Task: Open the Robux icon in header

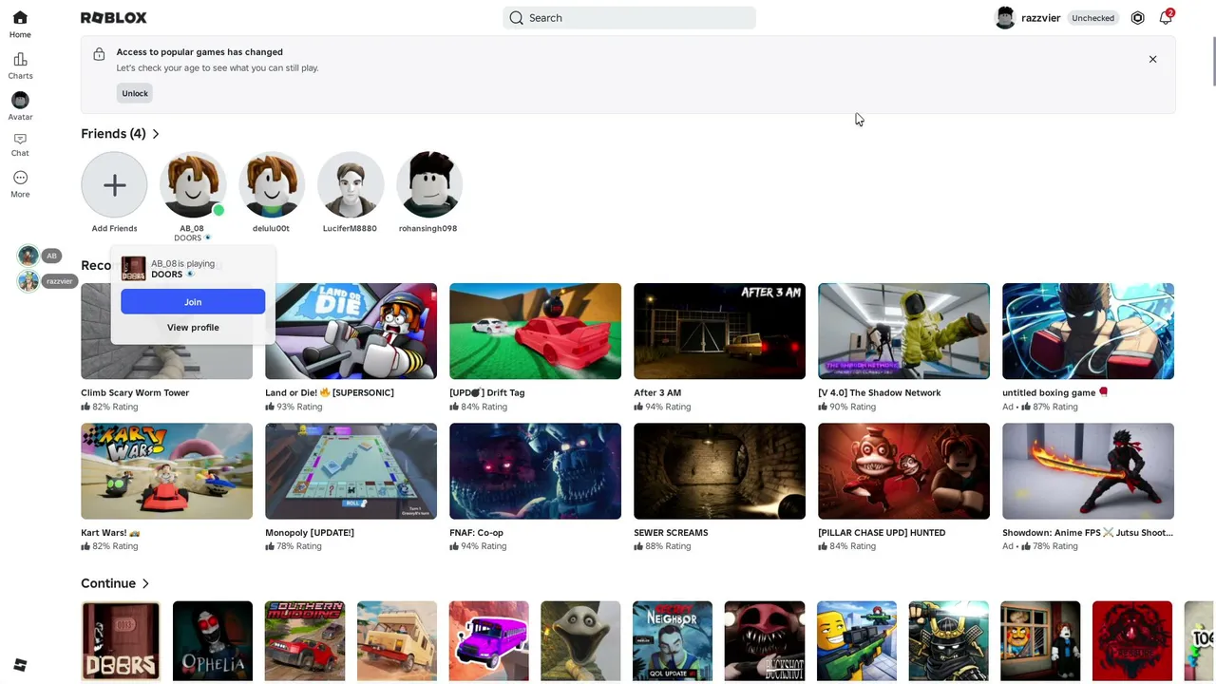Action: pyautogui.click(x=1137, y=18)
